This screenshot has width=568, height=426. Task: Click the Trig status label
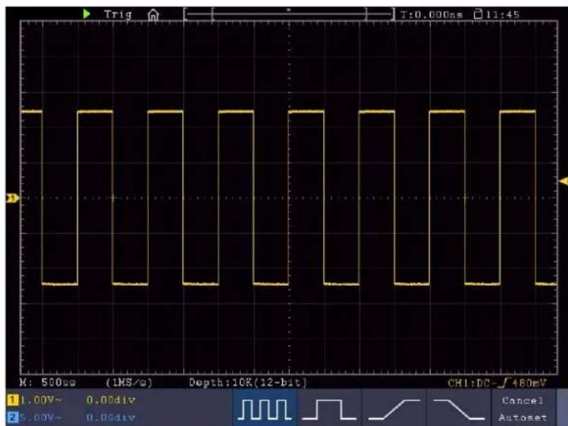(x=118, y=14)
